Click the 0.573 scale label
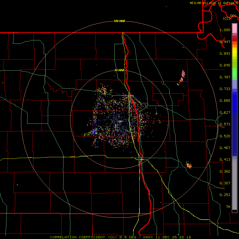This screenshot has width=239, height=239. 225,124
